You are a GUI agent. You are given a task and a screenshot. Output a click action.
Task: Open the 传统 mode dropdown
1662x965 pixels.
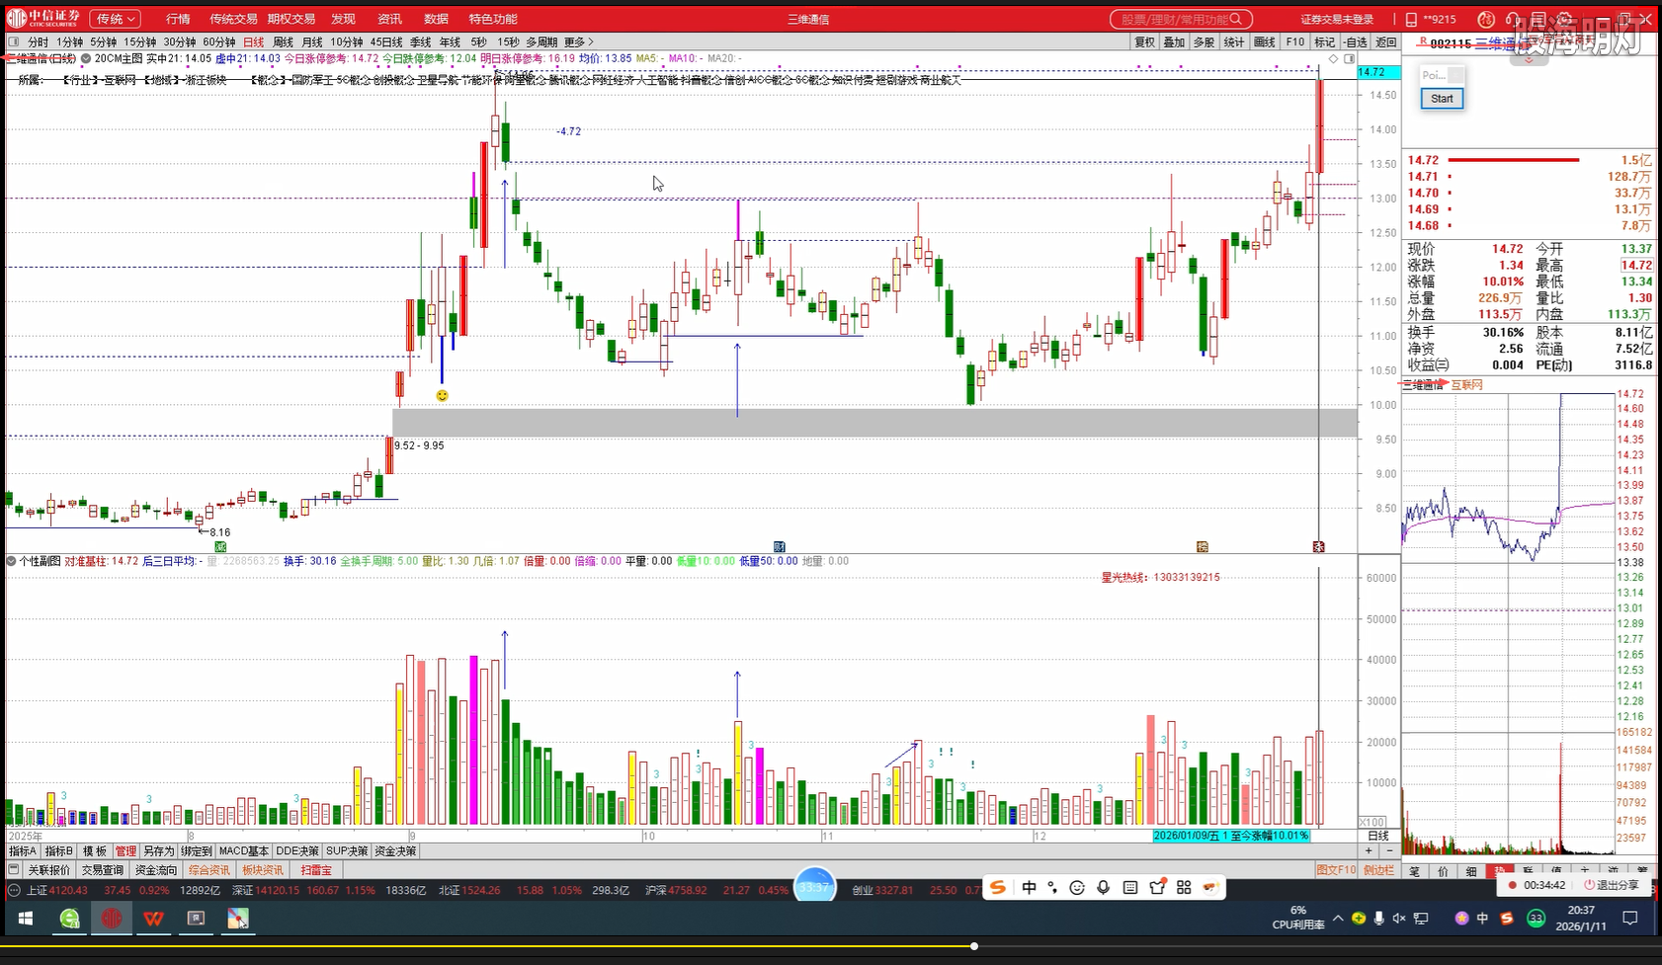(116, 19)
